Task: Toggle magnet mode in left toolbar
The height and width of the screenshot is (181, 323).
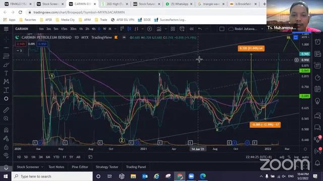Action: point(6,130)
